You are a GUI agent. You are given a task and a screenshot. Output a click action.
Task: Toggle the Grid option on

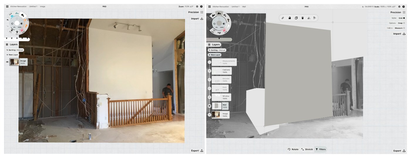(x=402, y=18)
